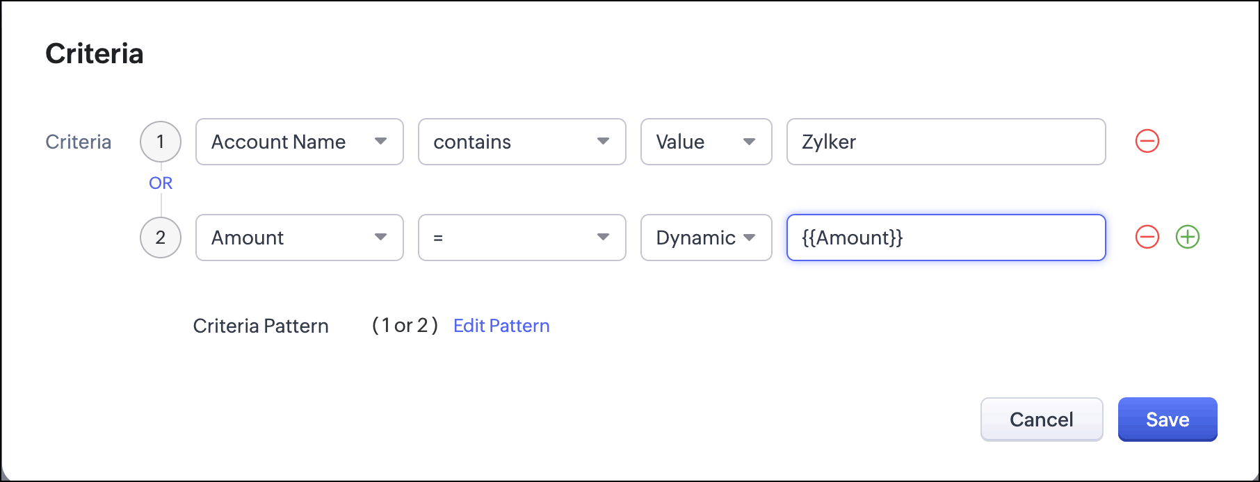Select the circled number 2 row marker
The image size is (1260, 482).
(161, 238)
